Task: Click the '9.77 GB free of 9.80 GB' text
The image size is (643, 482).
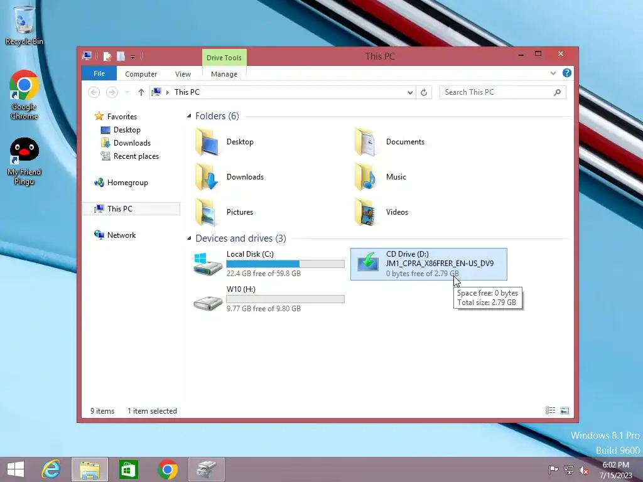Action: [264, 309]
